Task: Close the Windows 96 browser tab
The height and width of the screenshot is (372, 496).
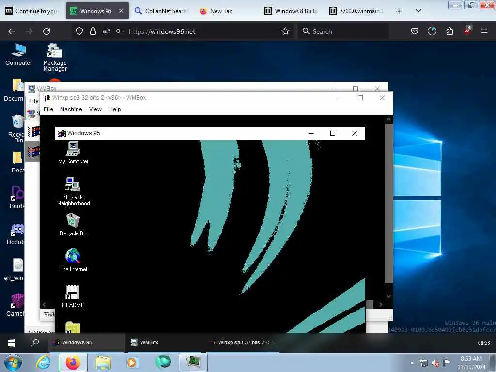Action: [121, 11]
